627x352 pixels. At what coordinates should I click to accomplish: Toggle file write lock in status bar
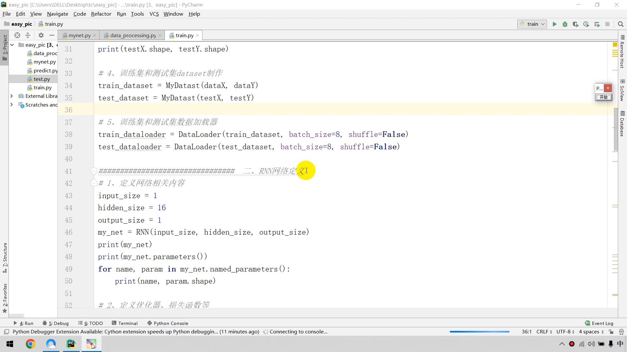(611, 332)
